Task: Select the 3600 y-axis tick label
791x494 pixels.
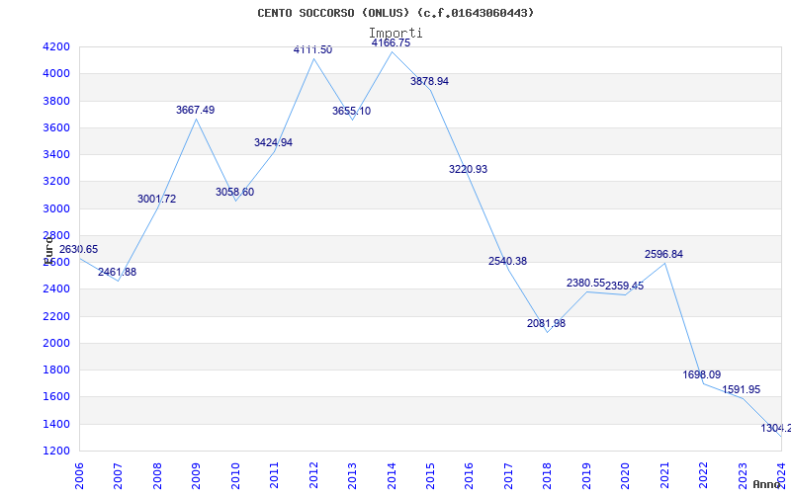Action: pos(56,127)
